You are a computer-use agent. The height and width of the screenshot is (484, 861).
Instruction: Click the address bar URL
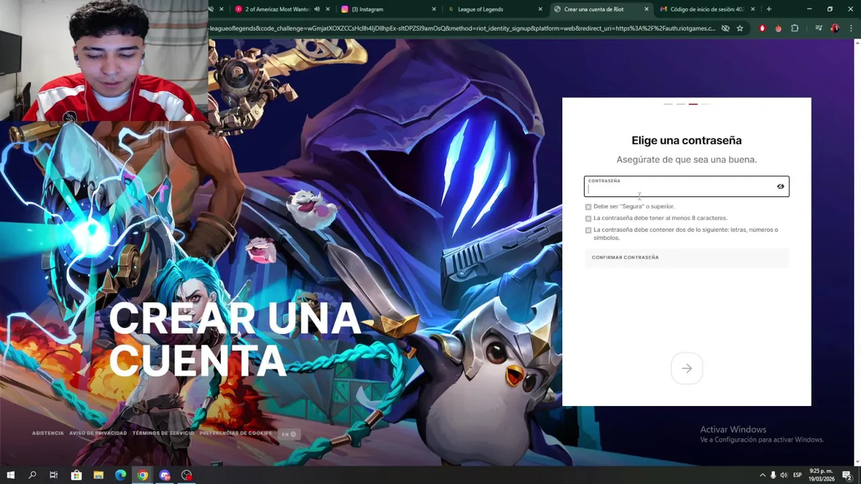pyautogui.click(x=461, y=28)
